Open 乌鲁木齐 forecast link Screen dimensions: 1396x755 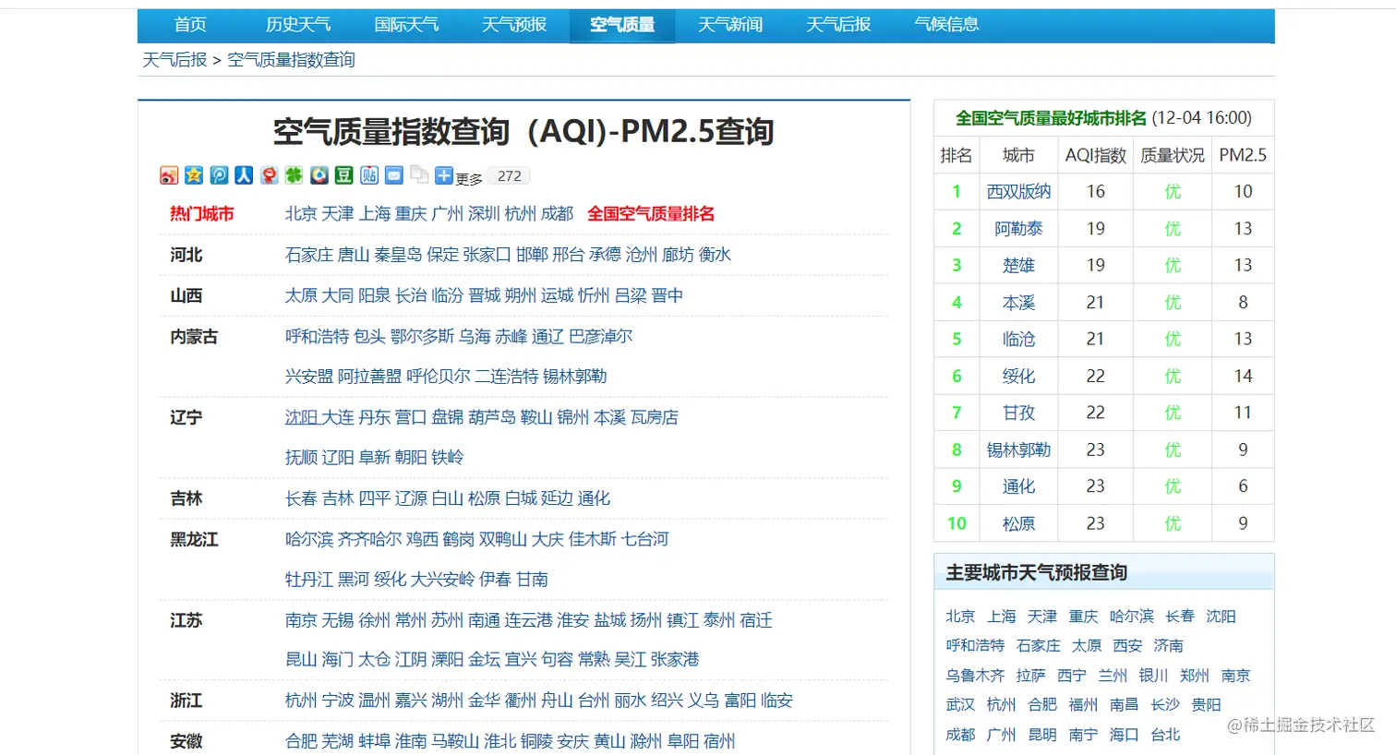point(975,676)
